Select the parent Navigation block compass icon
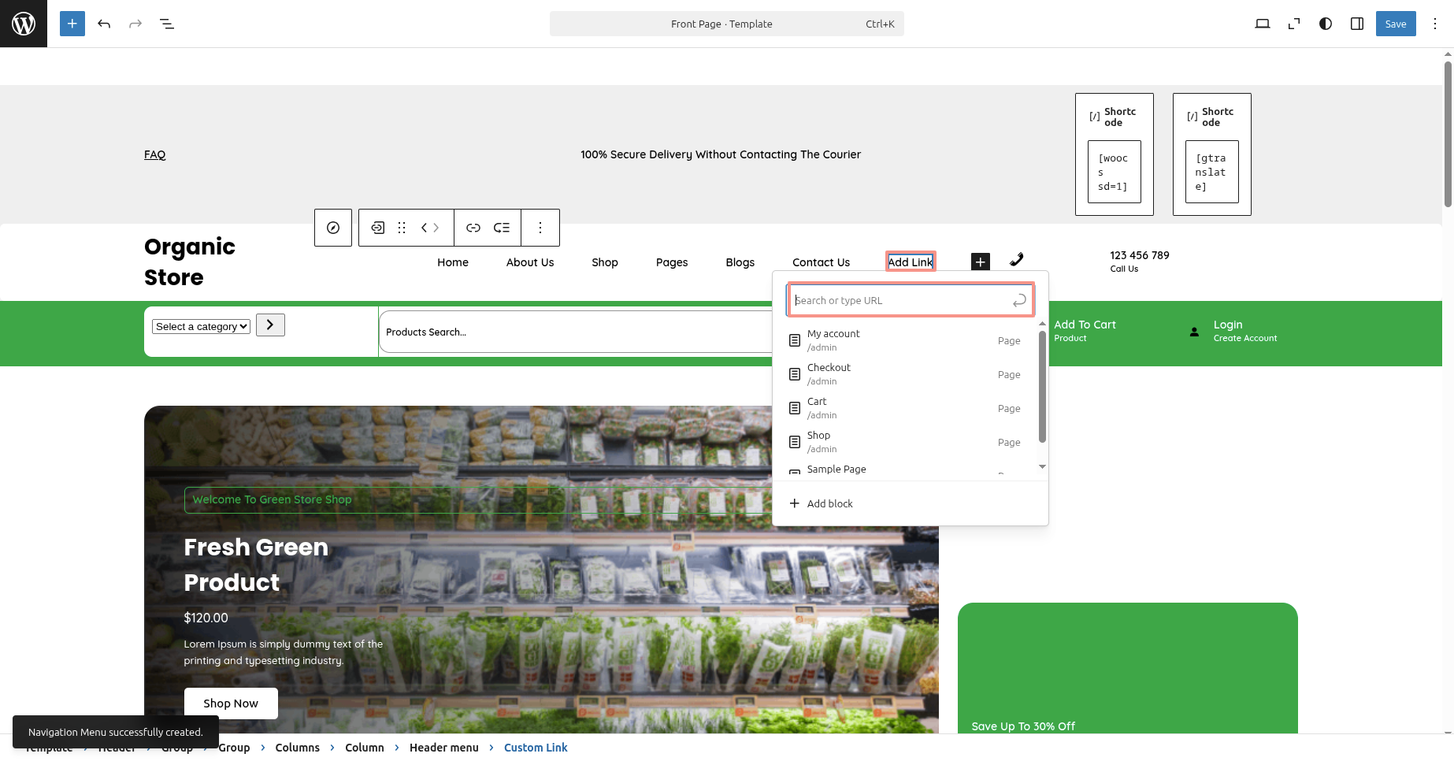 click(x=333, y=228)
